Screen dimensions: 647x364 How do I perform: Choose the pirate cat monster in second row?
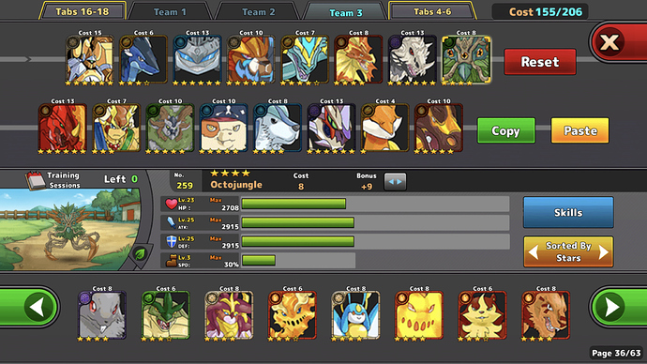click(x=224, y=128)
